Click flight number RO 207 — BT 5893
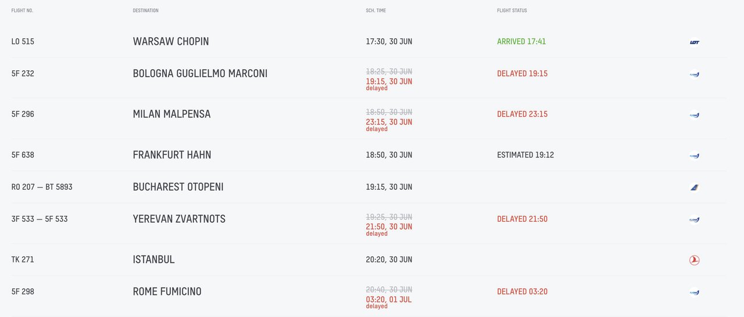This screenshot has height=317, width=744. 42,187
